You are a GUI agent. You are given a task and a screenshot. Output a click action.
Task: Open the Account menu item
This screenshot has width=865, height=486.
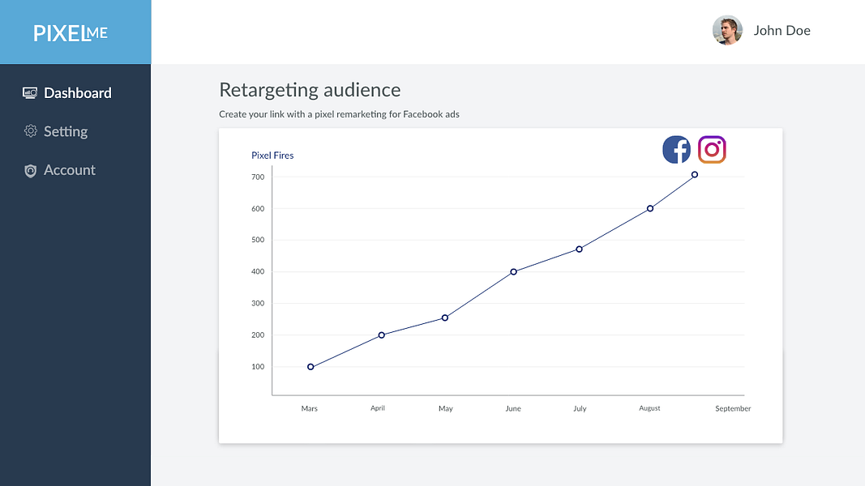(x=59, y=170)
